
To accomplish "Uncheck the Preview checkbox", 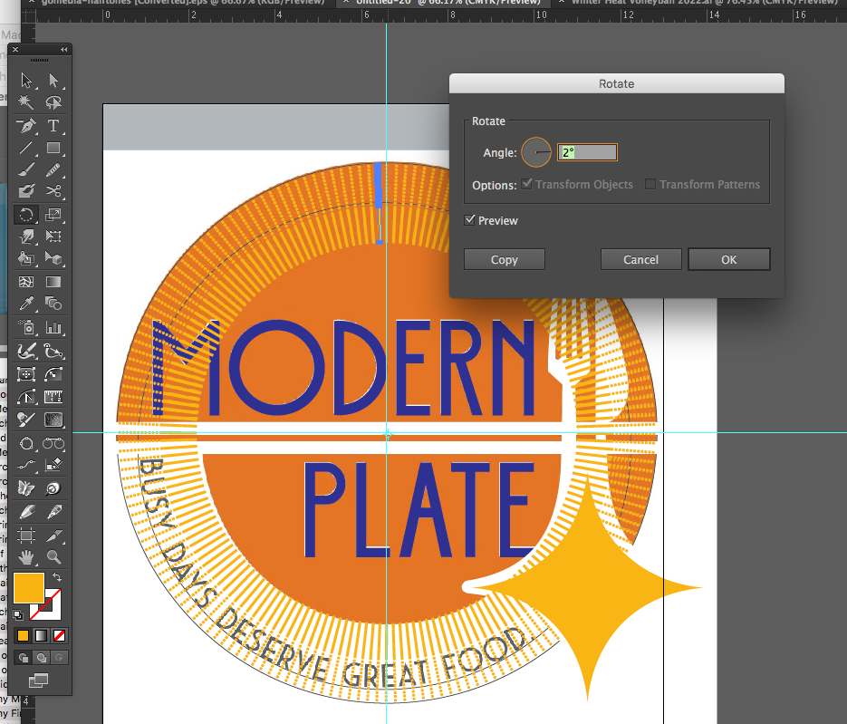I will pyautogui.click(x=469, y=220).
